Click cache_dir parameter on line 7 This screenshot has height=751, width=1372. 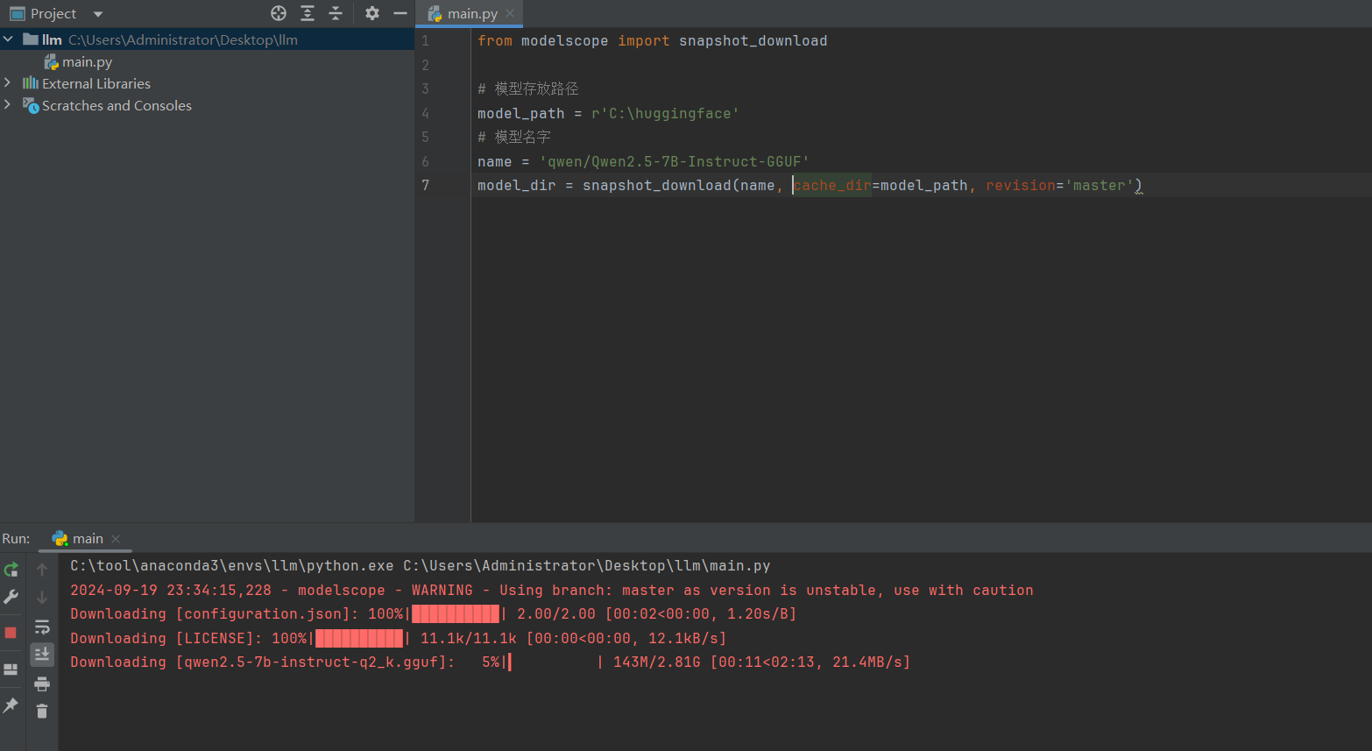pos(832,185)
